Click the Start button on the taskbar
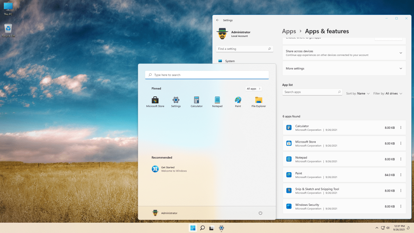 pyautogui.click(x=193, y=228)
